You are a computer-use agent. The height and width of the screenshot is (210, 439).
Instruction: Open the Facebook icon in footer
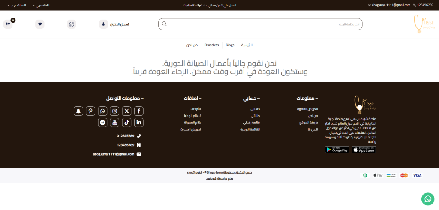(x=138, y=111)
